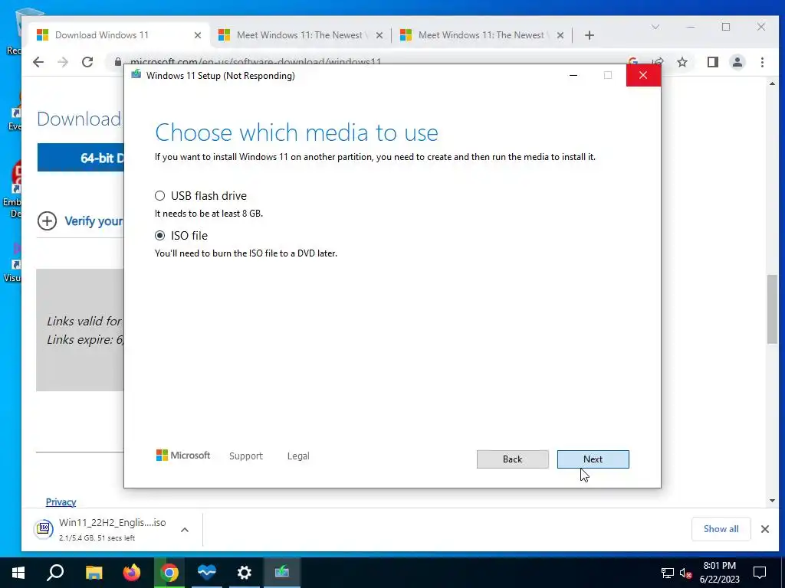Open Firefox from taskbar
Screen dimensions: 785x588
click(132, 573)
